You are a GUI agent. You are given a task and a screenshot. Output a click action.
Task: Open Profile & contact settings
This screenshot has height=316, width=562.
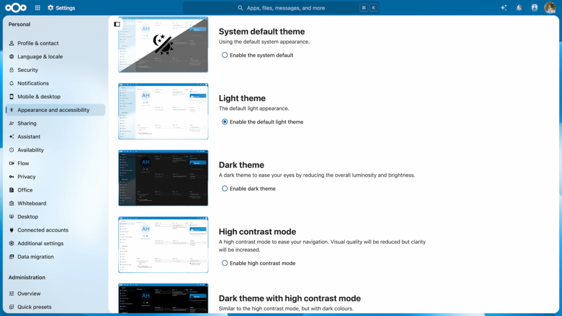pos(55,43)
